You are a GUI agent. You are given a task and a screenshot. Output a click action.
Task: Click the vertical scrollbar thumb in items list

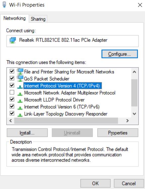134,93
